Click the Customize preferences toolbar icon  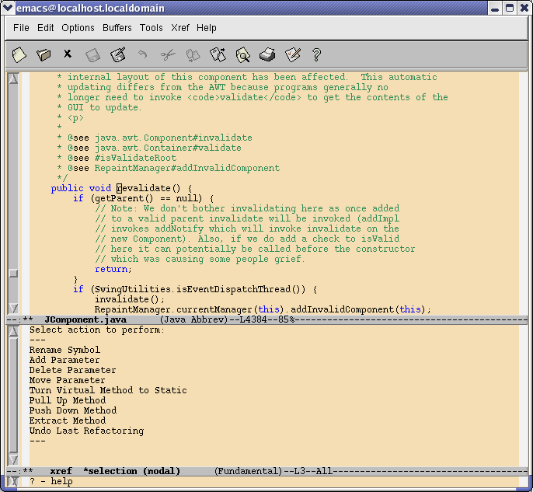(293, 54)
